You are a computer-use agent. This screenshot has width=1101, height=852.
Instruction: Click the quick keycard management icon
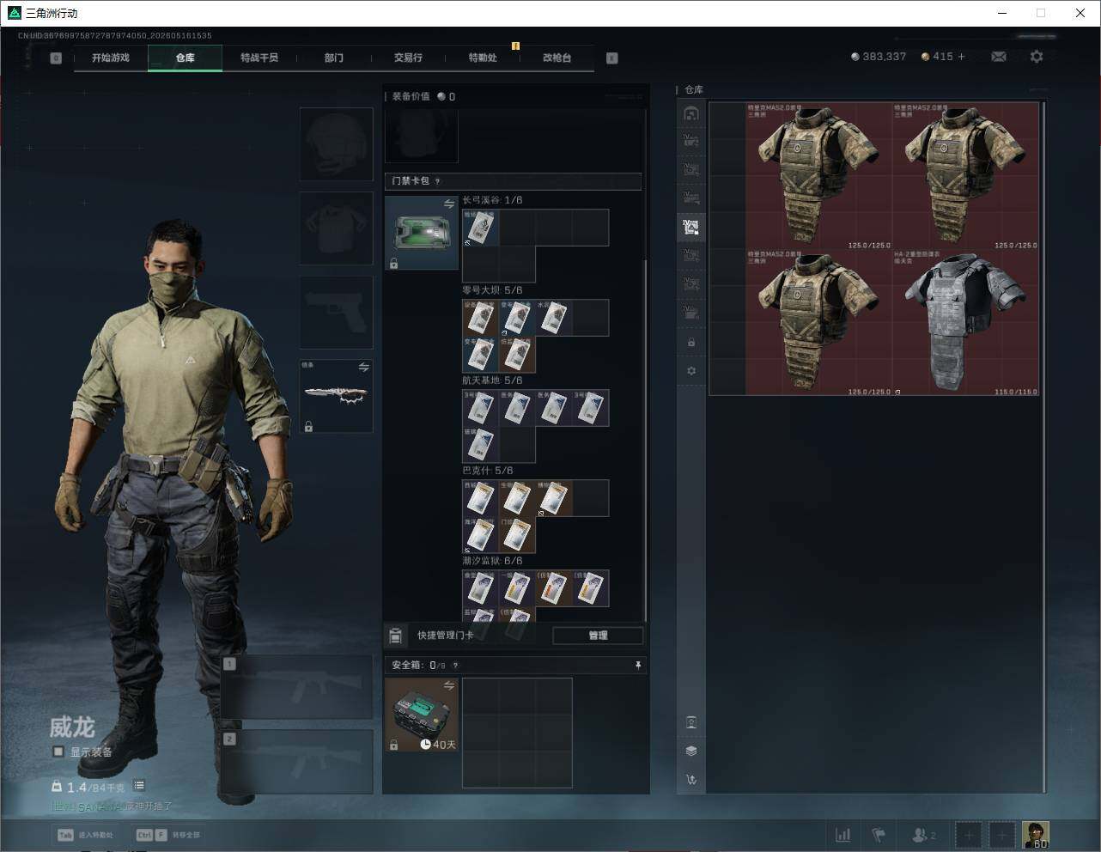tap(395, 636)
